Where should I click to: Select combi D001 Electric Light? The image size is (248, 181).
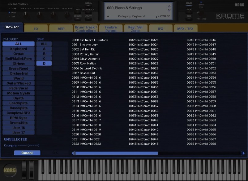(x=85, y=45)
